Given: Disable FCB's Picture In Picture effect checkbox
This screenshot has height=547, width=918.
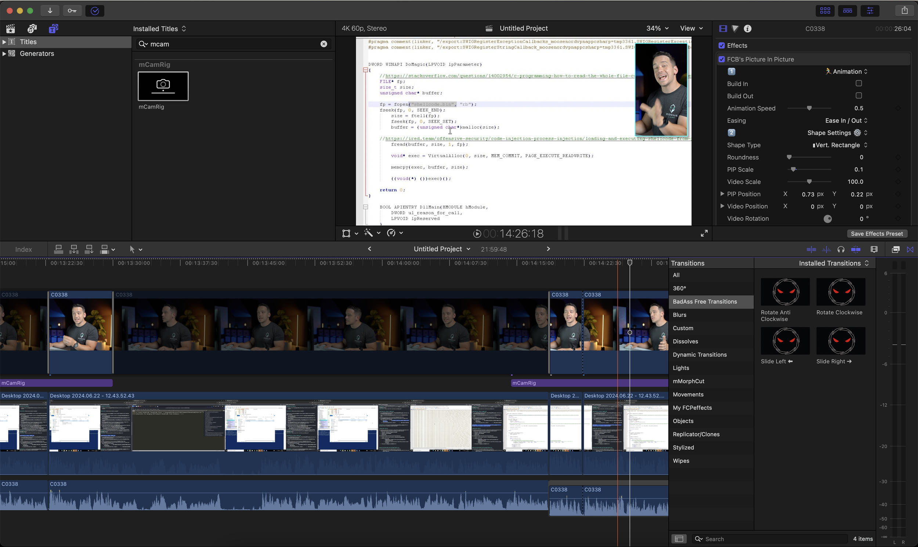Looking at the screenshot, I should (x=722, y=60).
